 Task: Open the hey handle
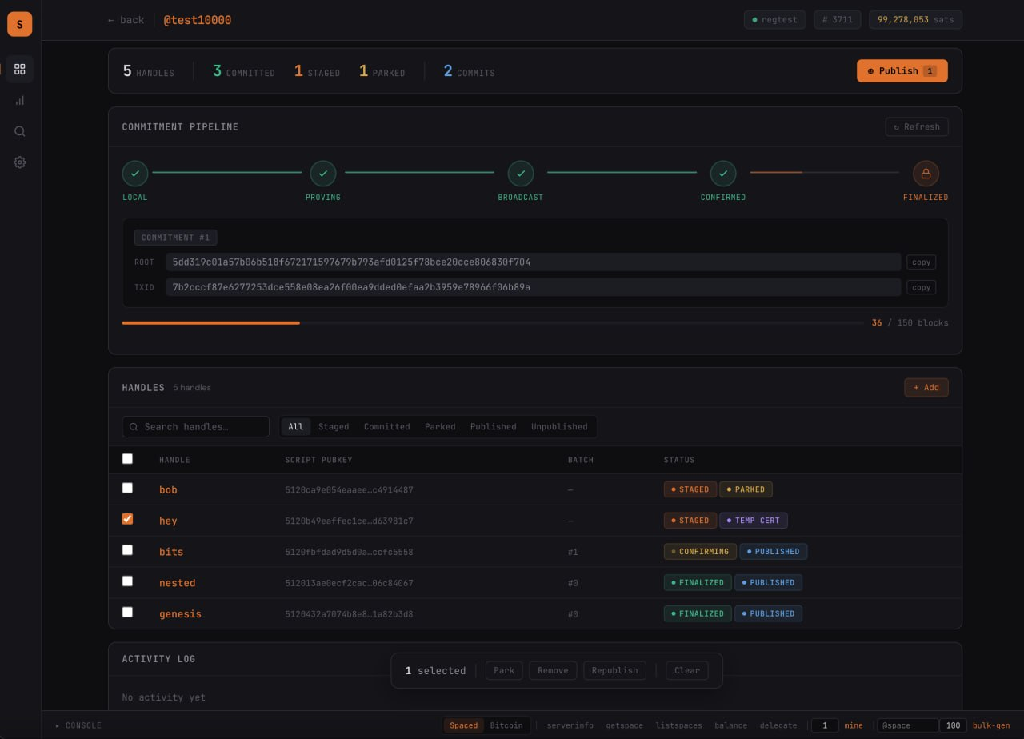[168, 521]
